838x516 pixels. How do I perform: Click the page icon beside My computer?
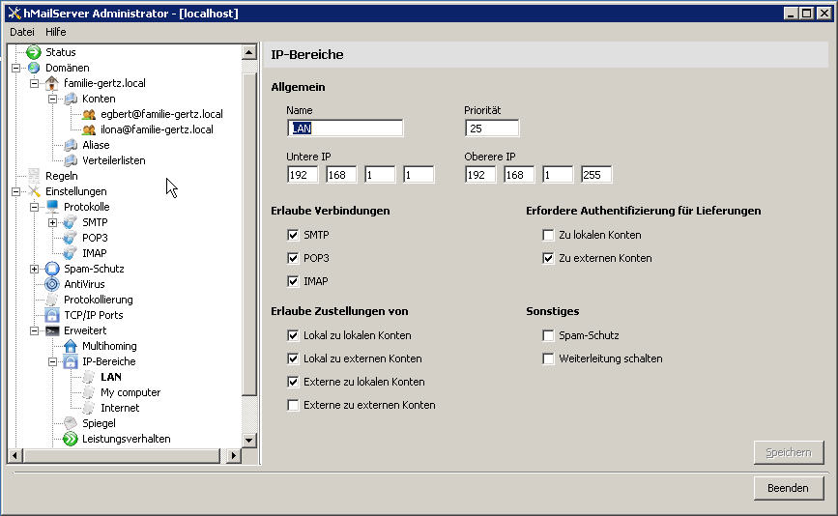pos(89,392)
